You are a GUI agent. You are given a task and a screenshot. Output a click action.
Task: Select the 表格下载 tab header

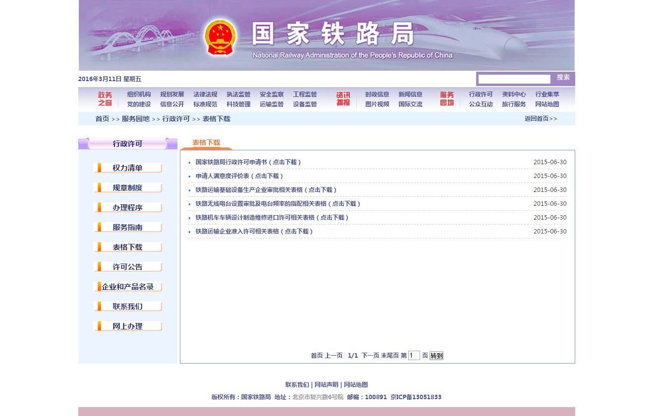coord(206,143)
